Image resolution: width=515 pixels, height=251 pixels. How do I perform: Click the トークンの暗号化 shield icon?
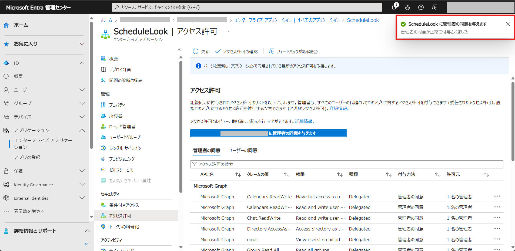(103, 226)
